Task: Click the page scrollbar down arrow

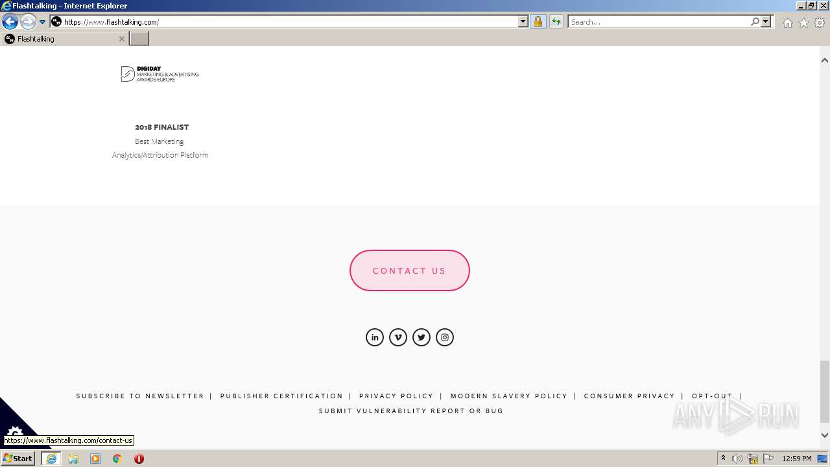Action: point(825,435)
